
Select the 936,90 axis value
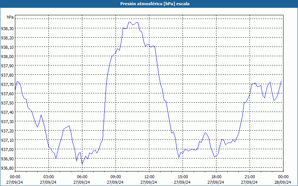tap(7, 159)
